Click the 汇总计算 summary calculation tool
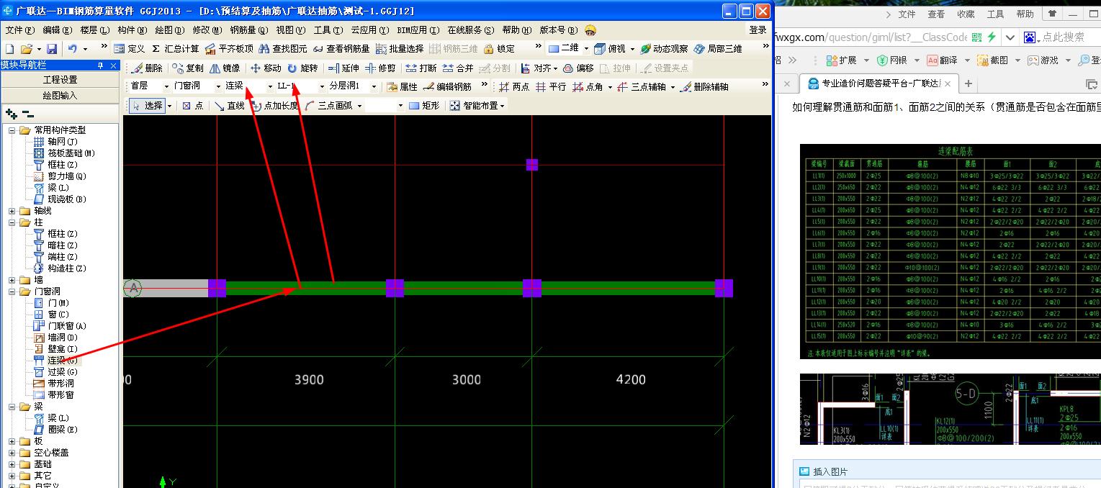This screenshot has width=1101, height=488. tap(175, 49)
